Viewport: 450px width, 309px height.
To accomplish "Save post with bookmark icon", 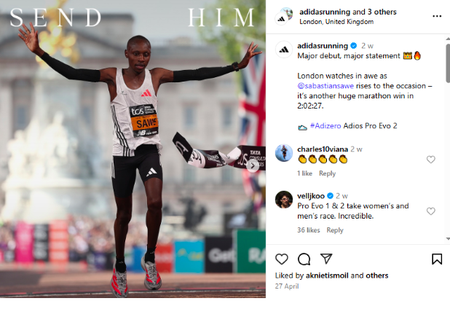I will 437,259.
